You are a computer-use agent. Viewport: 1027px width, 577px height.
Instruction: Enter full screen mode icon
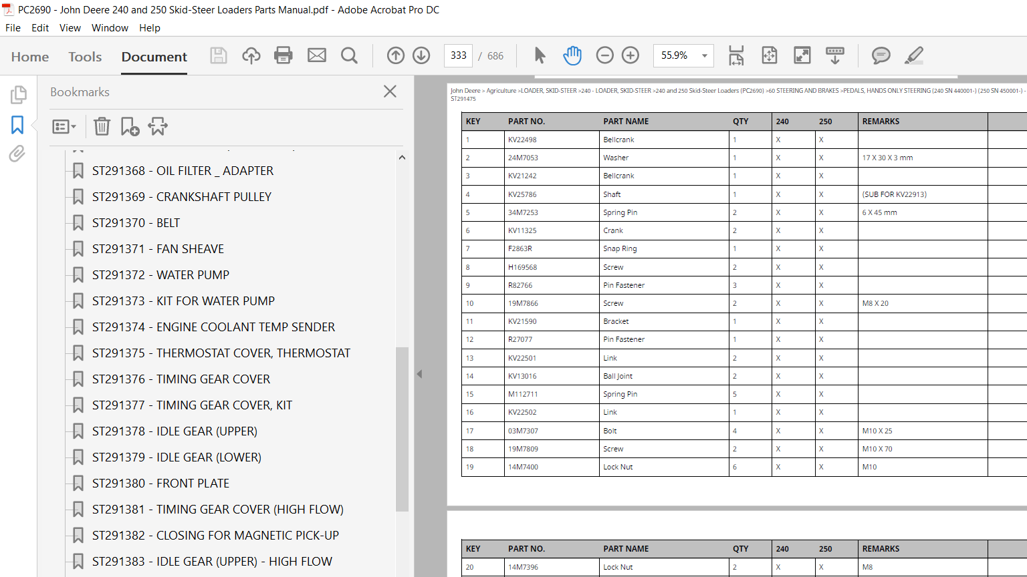tap(802, 55)
